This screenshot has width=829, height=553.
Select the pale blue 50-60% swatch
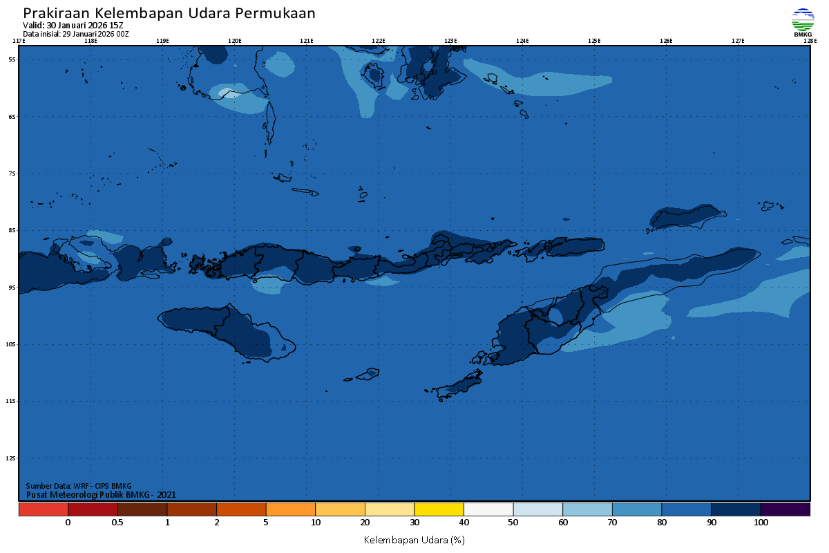pos(537,509)
